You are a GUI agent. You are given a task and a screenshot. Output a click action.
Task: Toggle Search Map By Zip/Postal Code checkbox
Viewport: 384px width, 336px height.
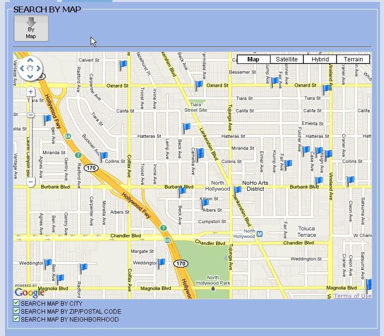pos(16,311)
